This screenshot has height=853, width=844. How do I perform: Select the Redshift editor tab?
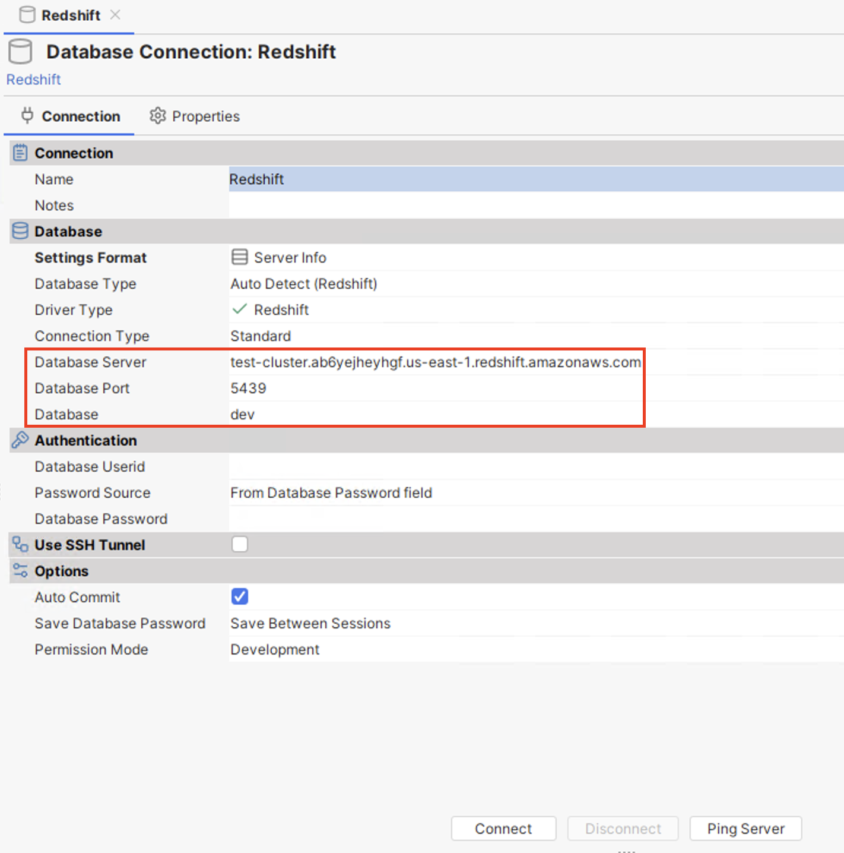(70, 15)
